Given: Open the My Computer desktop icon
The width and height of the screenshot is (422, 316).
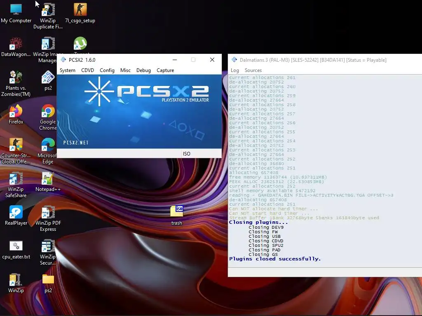Looking at the screenshot, I should pos(16,14).
